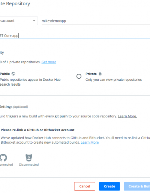Viewport: 150px width, 193px height.
Task: Follow the Learn More link about build triggers
Action: [x=127, y=116]
